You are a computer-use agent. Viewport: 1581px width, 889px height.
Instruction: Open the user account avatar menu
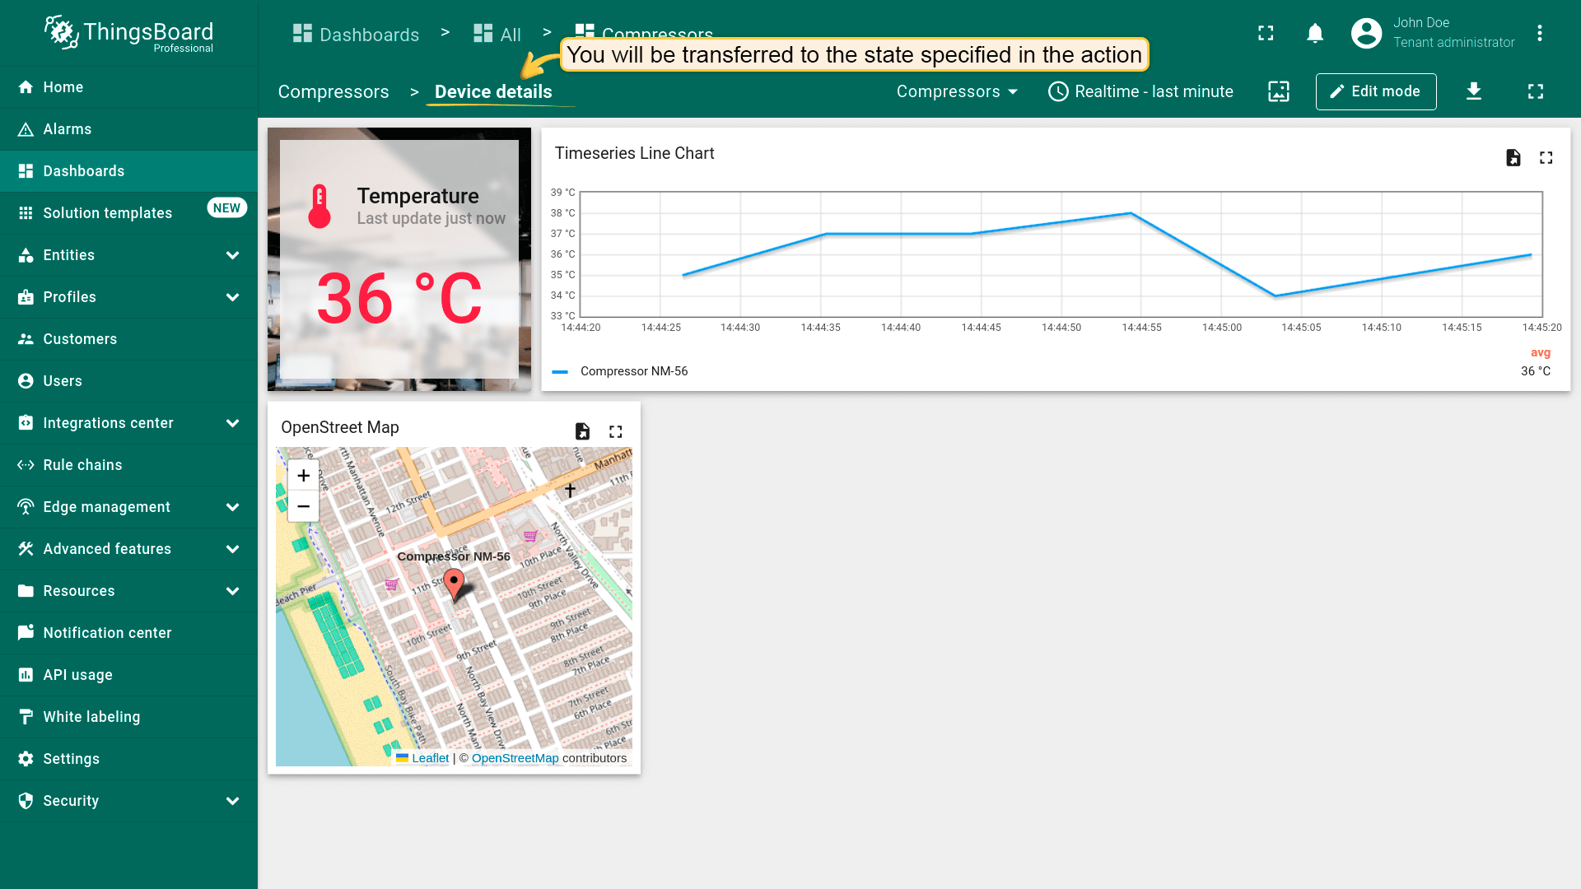[1366, 34]
